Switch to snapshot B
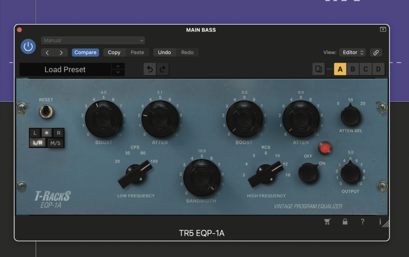Viewport: 409px width, 257px height. point(353,69)
